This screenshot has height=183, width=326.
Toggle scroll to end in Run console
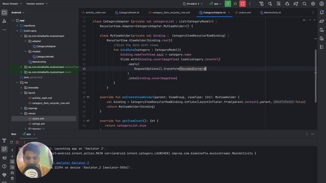pyautogui.click(x=12, y=167)
